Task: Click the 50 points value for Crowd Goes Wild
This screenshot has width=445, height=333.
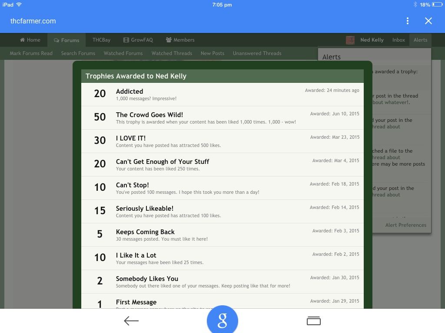Action: pyautogui.click(x=100, y=117)
